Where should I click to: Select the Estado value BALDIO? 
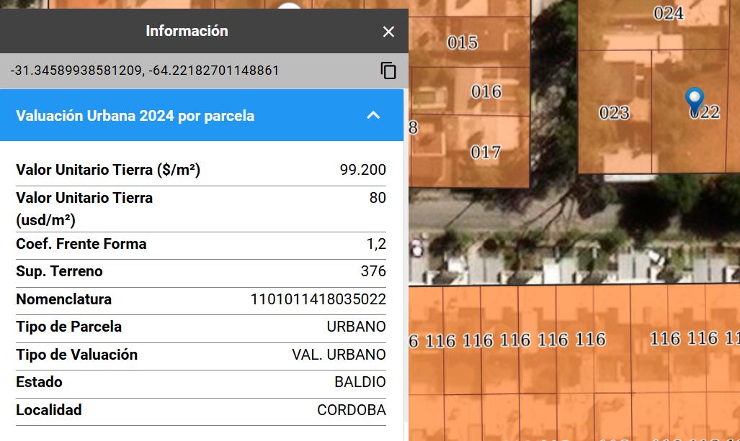click(360, 382)
